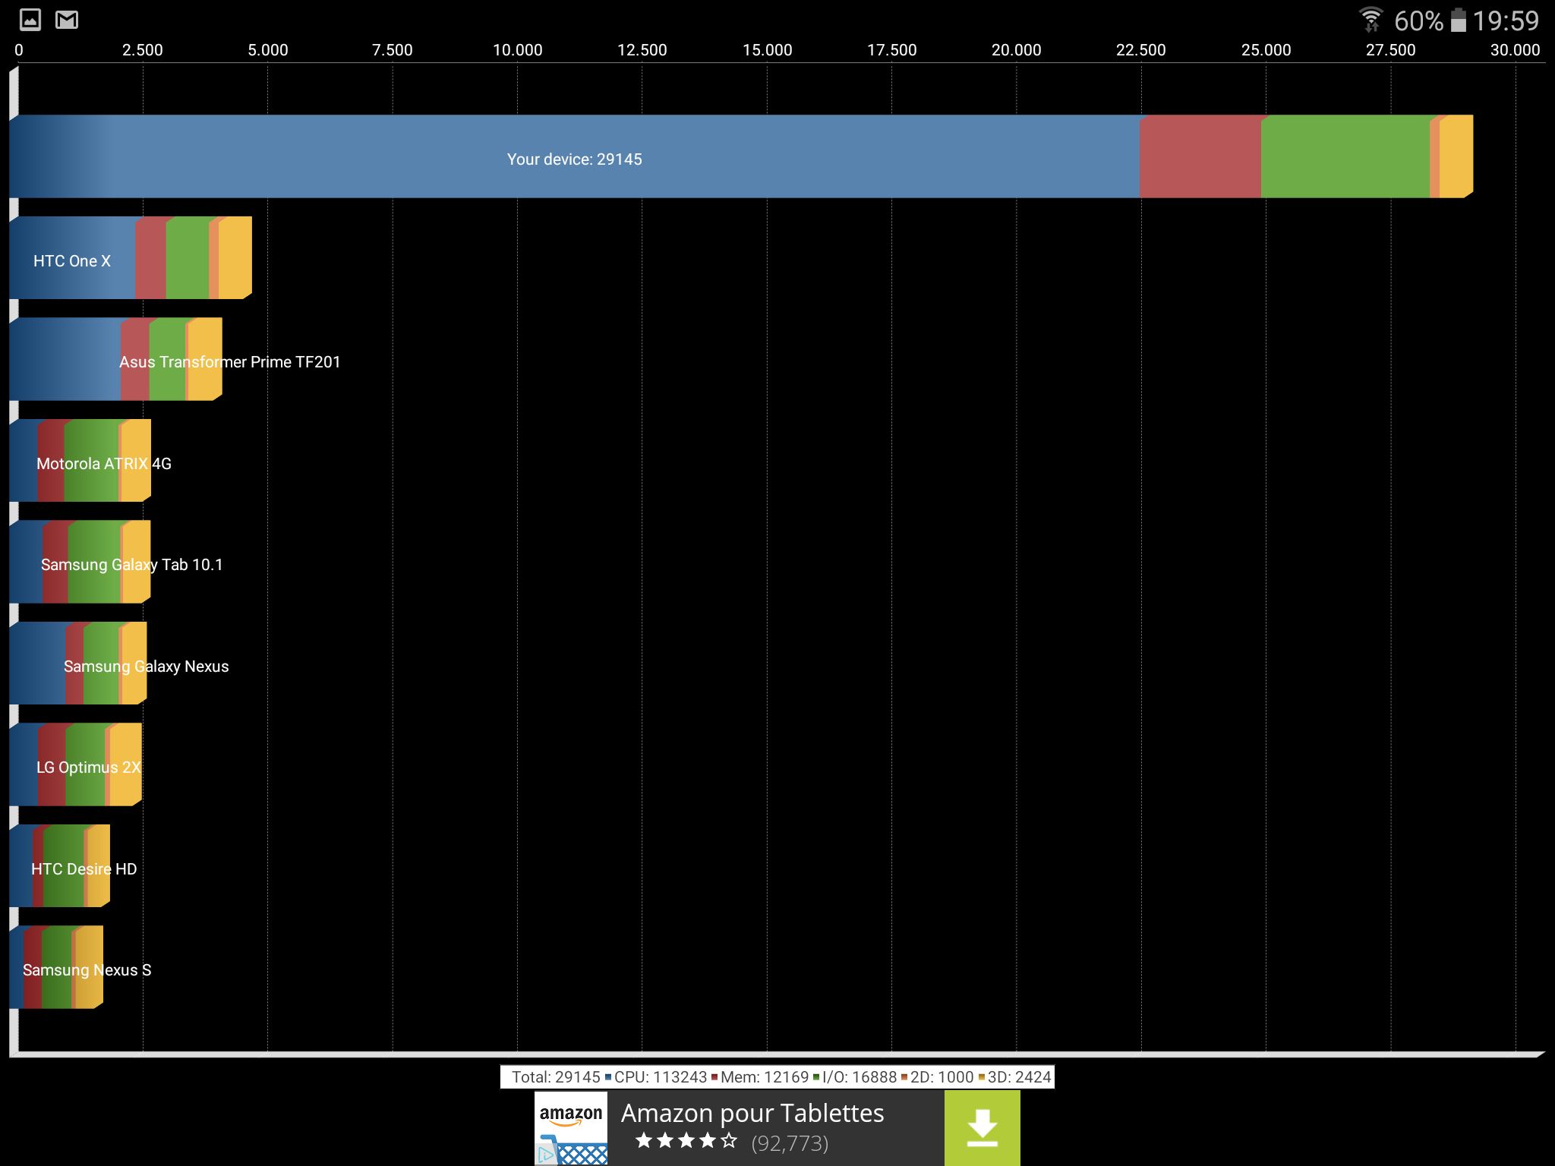
Task: Tap the 15.000 axis label
Action: (767, 50)
